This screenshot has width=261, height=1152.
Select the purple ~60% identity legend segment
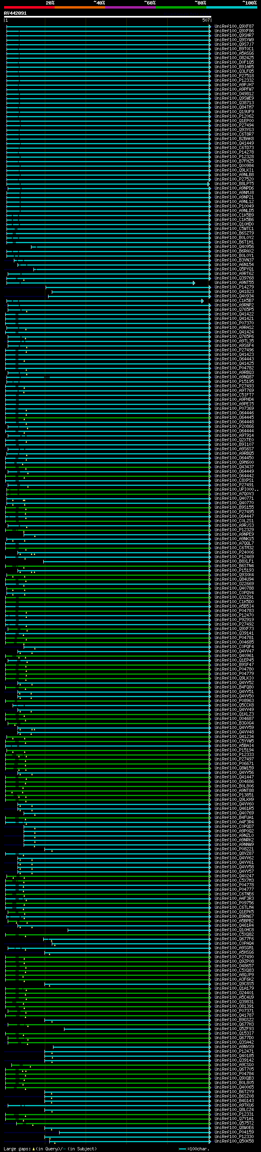pos(130,7)
